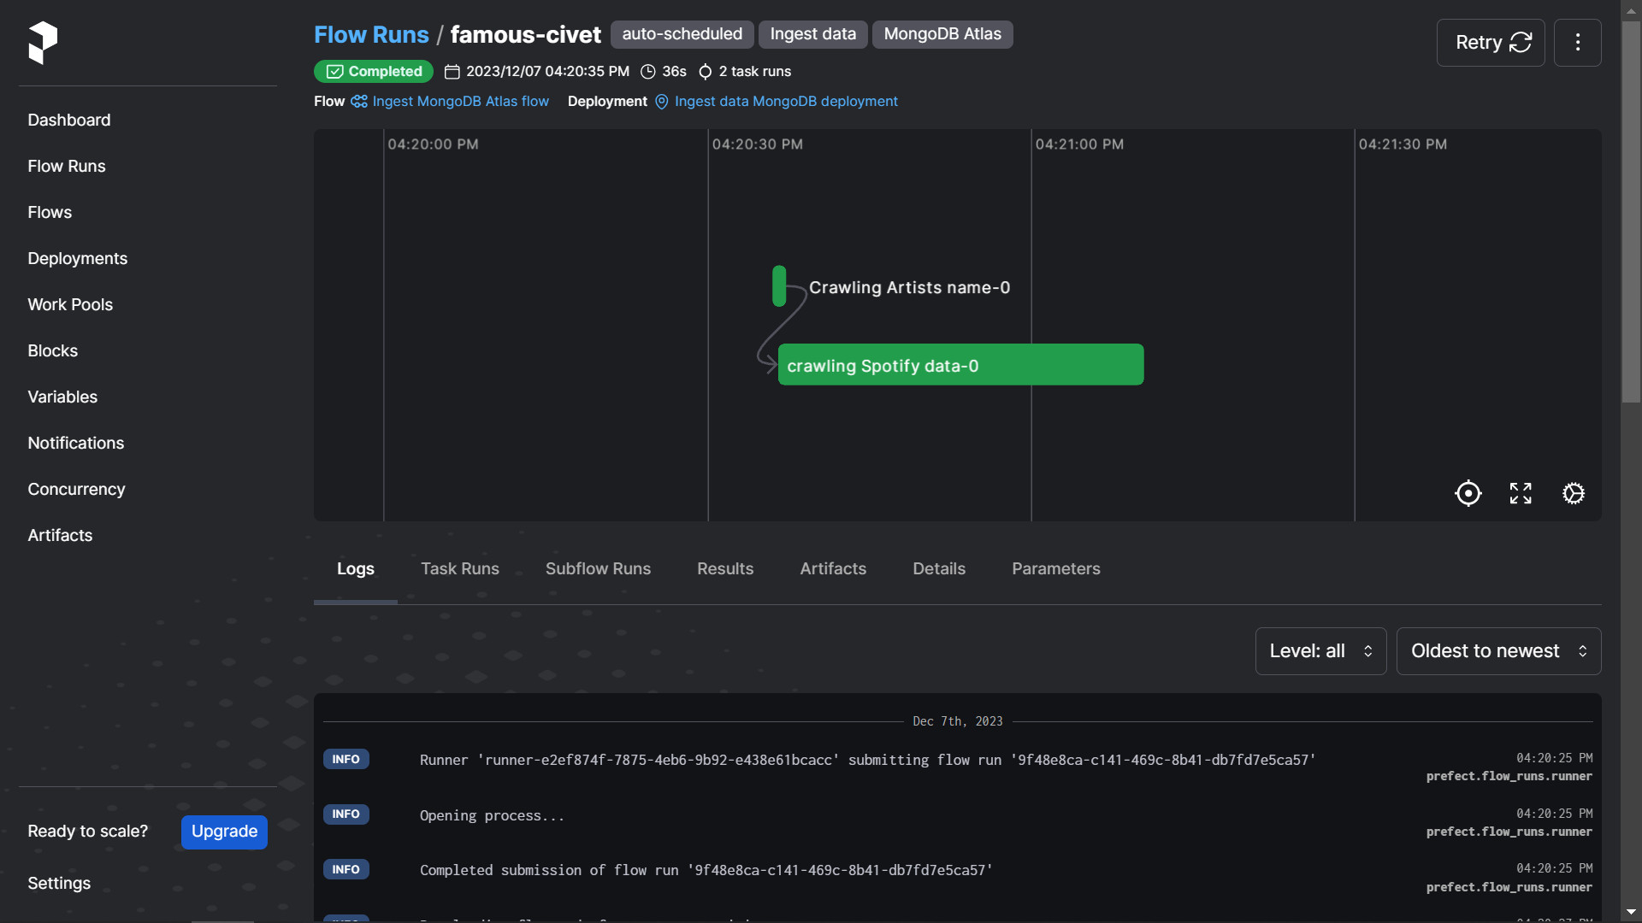Viewport: 1642px width, 923px height.
Task: Select the crawling Spotify data-0 task bar
Action: (x=960, y=365)
